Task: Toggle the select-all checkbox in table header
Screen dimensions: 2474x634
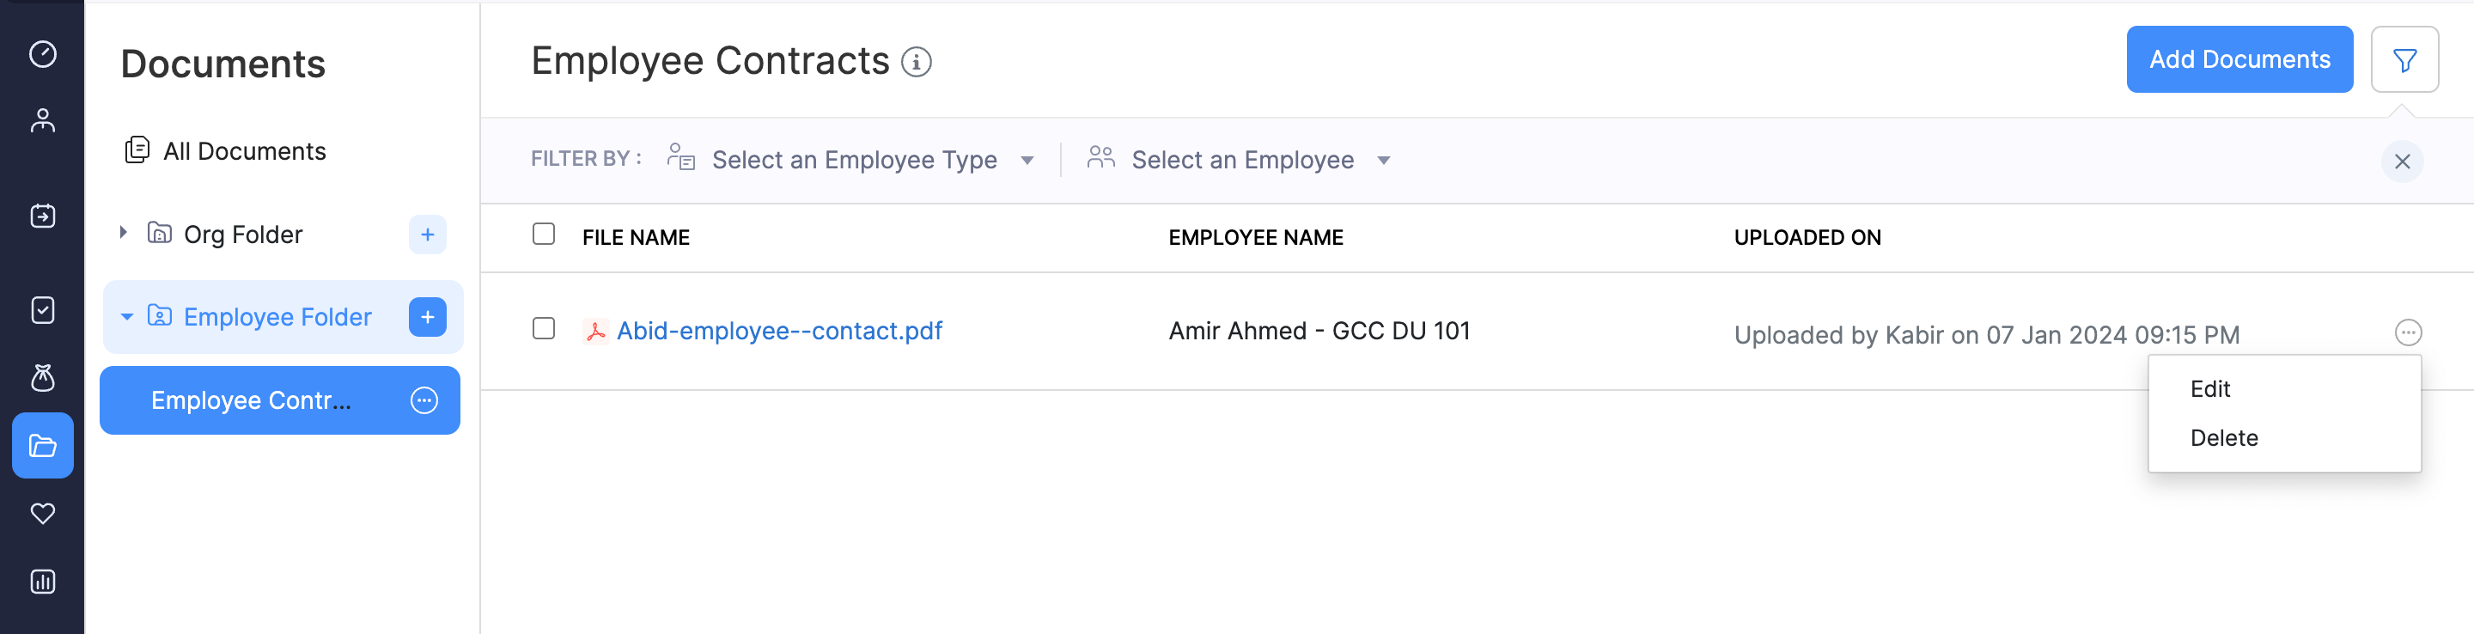Action: tap(544, 235)
